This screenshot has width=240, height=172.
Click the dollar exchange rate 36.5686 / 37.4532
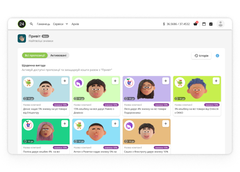pyautogui.click(x=176, y=24)
